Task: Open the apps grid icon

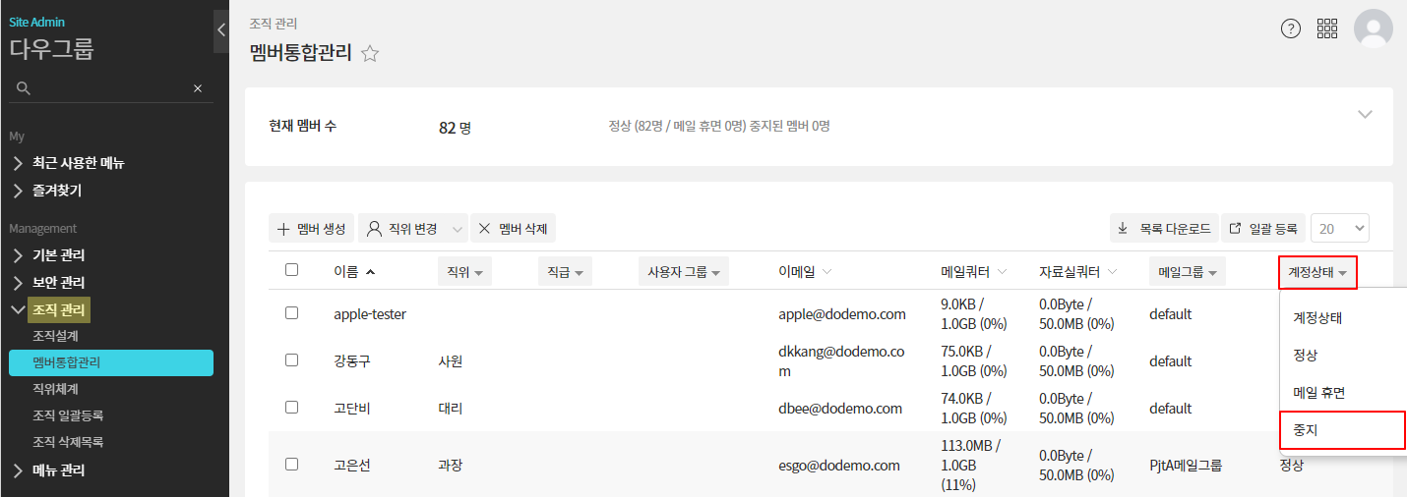Action: (x=1327, y=28)
